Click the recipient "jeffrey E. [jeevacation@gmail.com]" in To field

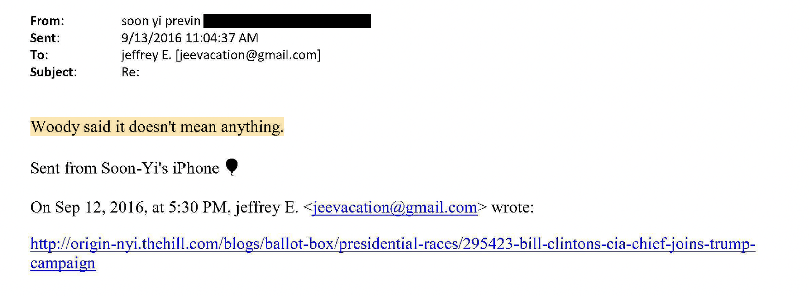[x=221, y=55]
